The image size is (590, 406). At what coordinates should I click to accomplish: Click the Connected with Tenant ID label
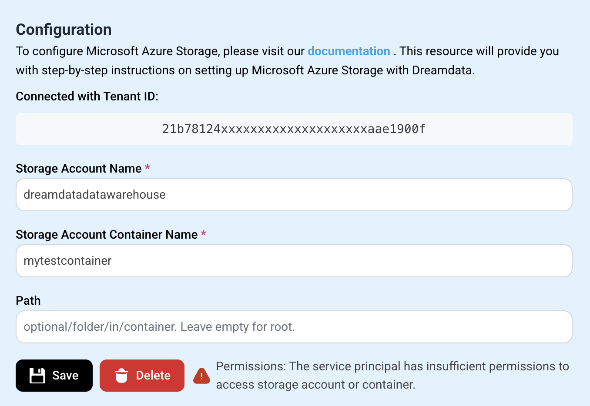(87, 97)
